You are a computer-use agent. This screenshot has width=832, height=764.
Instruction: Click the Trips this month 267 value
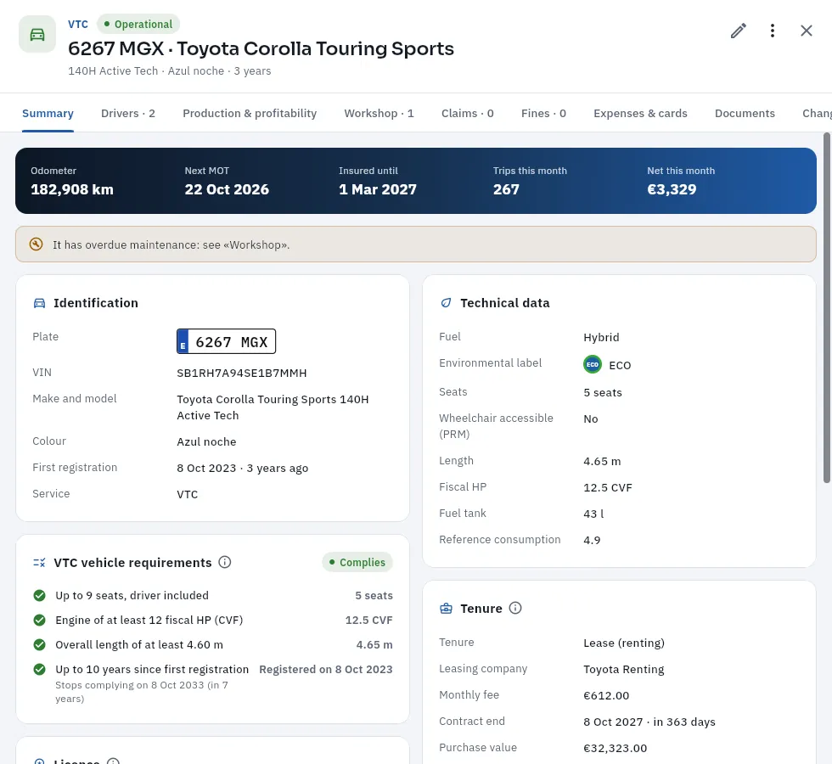coord(506,189)
